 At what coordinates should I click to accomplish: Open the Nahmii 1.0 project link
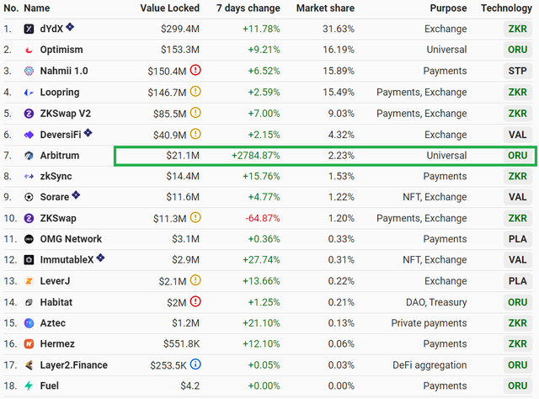tap(64, 72)
